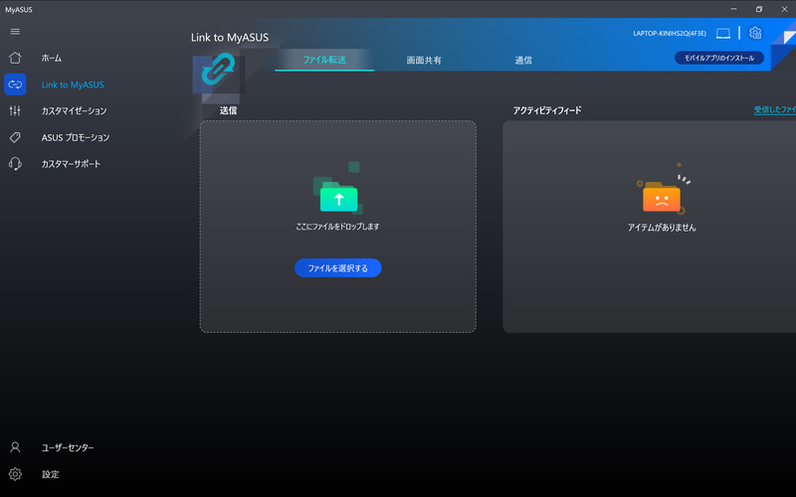Open the ホーム home icon
The height and width of the screenshot is (497, 796).
pos(15,58)
